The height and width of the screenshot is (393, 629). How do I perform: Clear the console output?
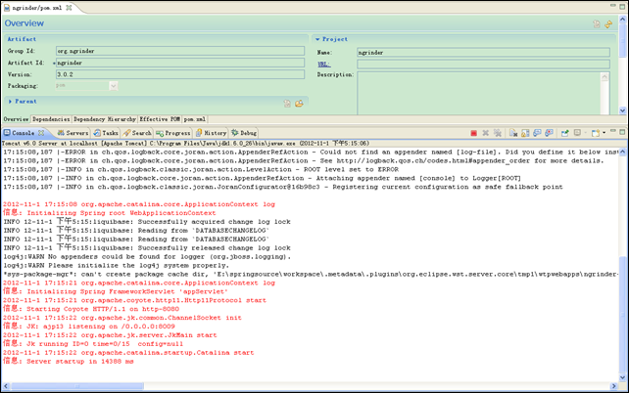coord(513,133)
